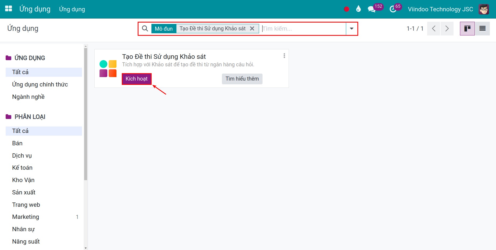Open the Ứng dụng menu in top bar
The height and width of the screenshot is (250, 496).
[x=72, y=9]
